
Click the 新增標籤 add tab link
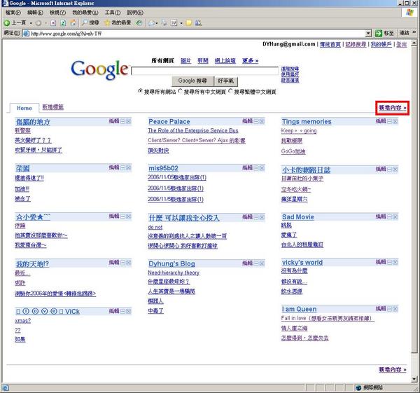click(53, 107)
